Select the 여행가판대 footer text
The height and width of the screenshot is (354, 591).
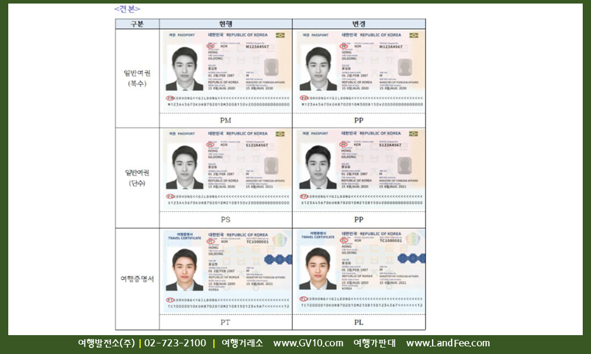tap(375, 343)
